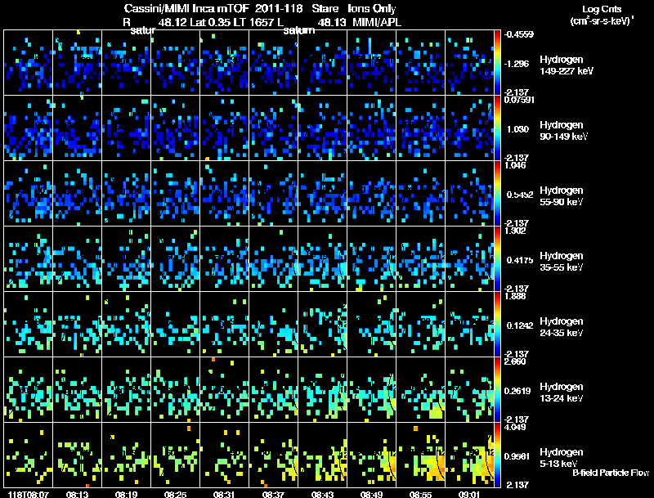Open the 149-227 keV image panel at 118T08:07
This screenshot has height=498, width=654.
tap(29, 63)
